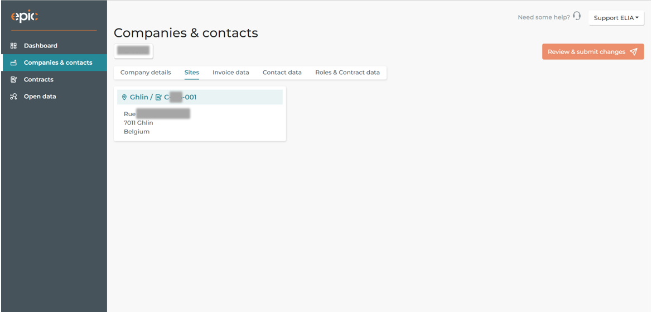Click the Companies & contacts factory icon

pyautogui.click(x=13, y=63)
